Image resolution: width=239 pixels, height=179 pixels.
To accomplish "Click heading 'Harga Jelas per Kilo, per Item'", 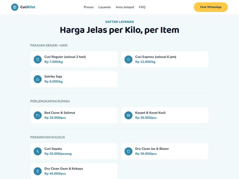I will coord(119,30).
